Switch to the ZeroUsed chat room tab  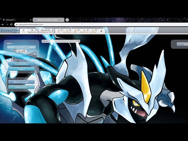[67, 31]
